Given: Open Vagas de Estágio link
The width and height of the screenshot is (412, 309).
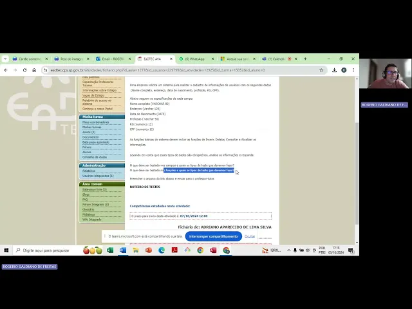Looking at the screenshot, I should click(x=93, y=95).
